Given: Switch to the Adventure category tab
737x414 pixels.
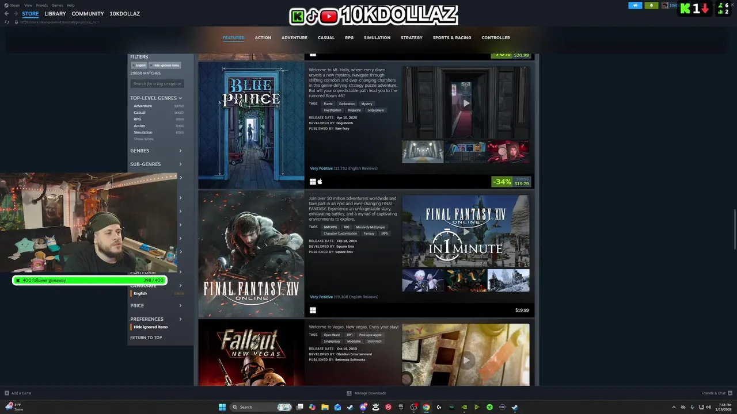Looking at the screenshot, I should tap(294, 37).
